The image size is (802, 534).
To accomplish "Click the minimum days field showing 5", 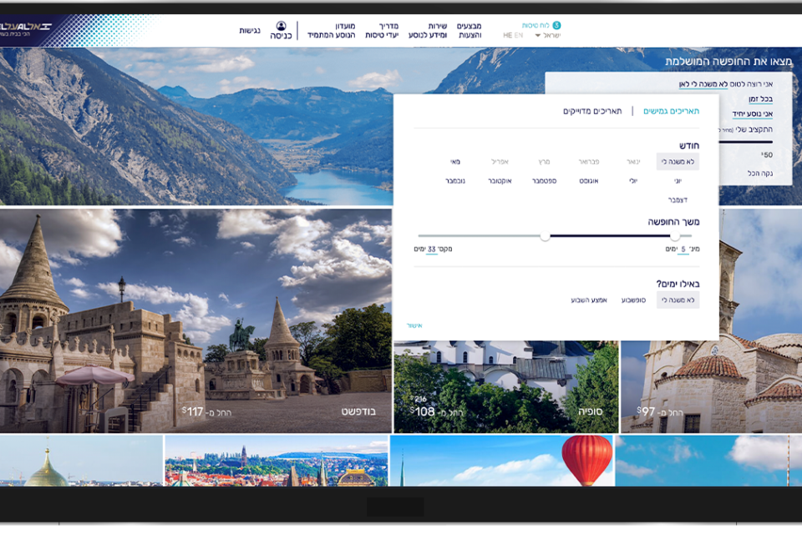I will coord(683,249).
